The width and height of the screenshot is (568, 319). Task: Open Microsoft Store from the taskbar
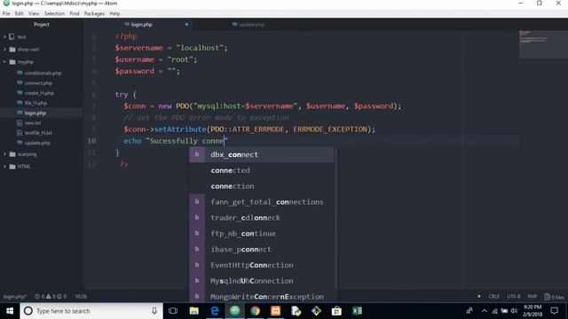pos(336,311)
